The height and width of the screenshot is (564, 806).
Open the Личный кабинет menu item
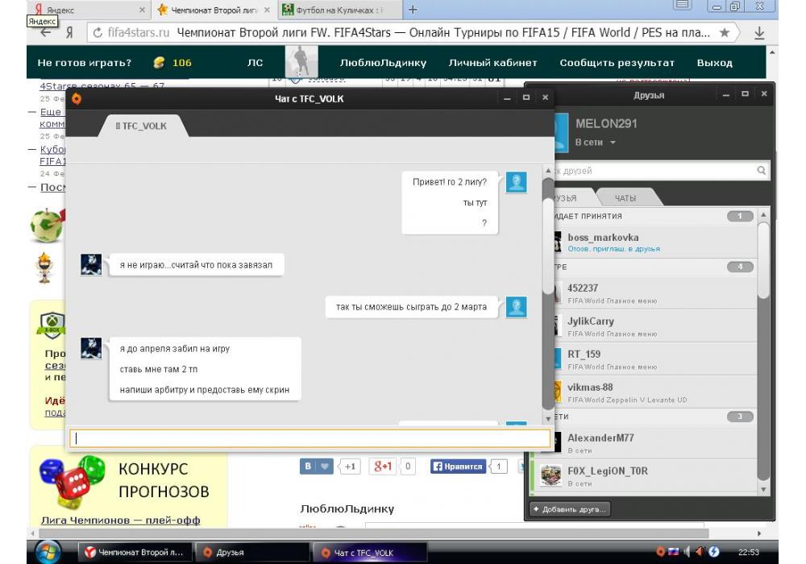[x=504, y=63]
